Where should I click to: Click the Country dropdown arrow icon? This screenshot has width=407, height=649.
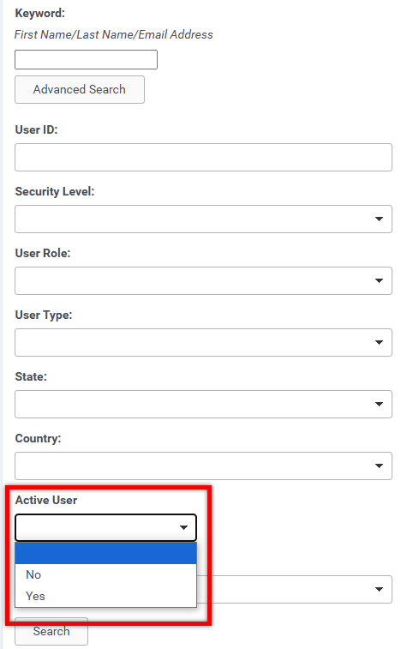(379, 466)
